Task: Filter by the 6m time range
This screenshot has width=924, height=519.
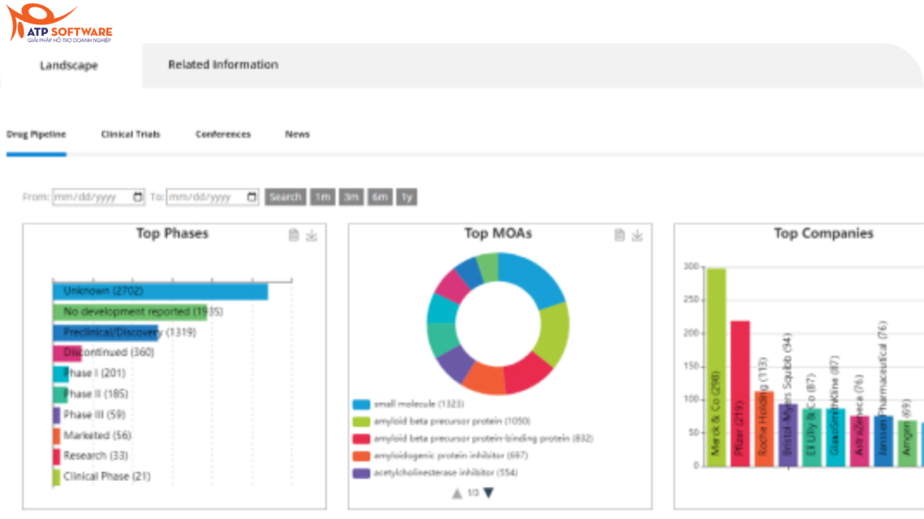Action: click(379, 197)
